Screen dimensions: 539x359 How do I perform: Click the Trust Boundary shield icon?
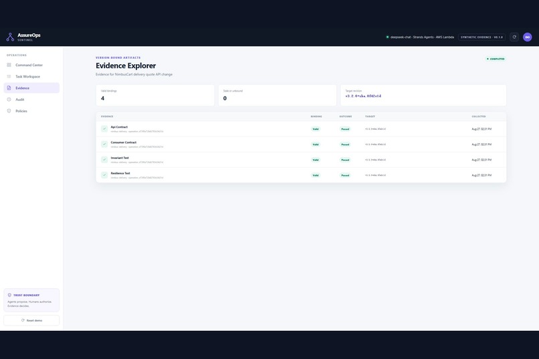point(9,295)
